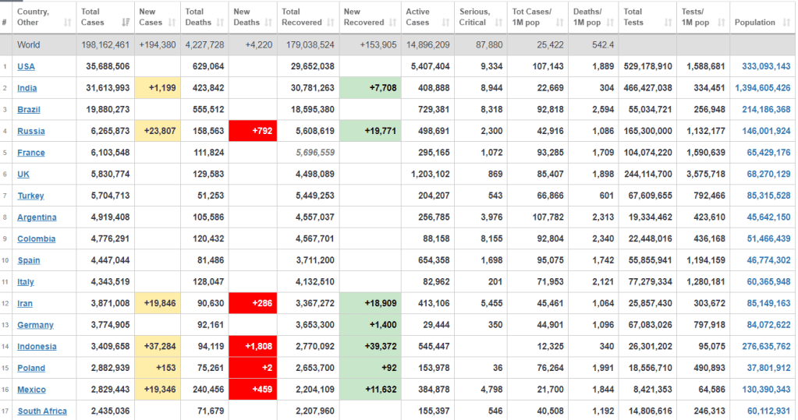Open the USA country link
Image resolution: width=798 pixels, height=420 pixels.
(26, 67)
